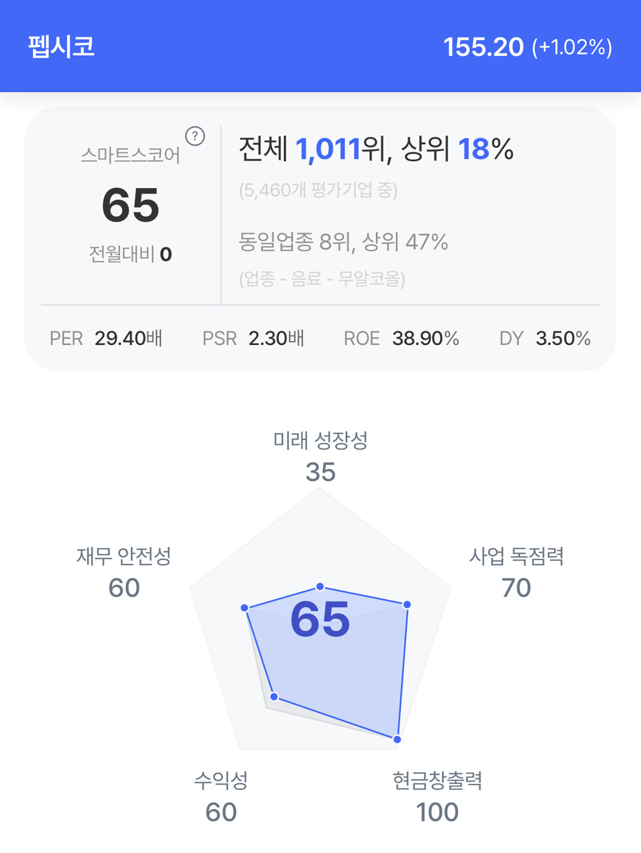
Task: Select the 스마트스코어 65 score value
Action: [x=130, y=205]
